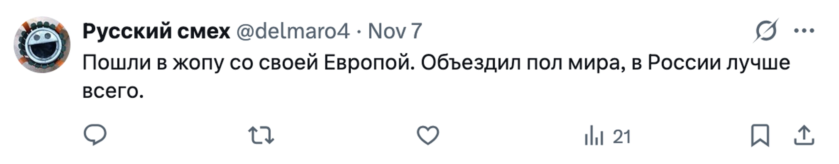This screenshot has height=164, width=839.
Task: Click the word "лучше" in the post
Action: tap(758, 63)
